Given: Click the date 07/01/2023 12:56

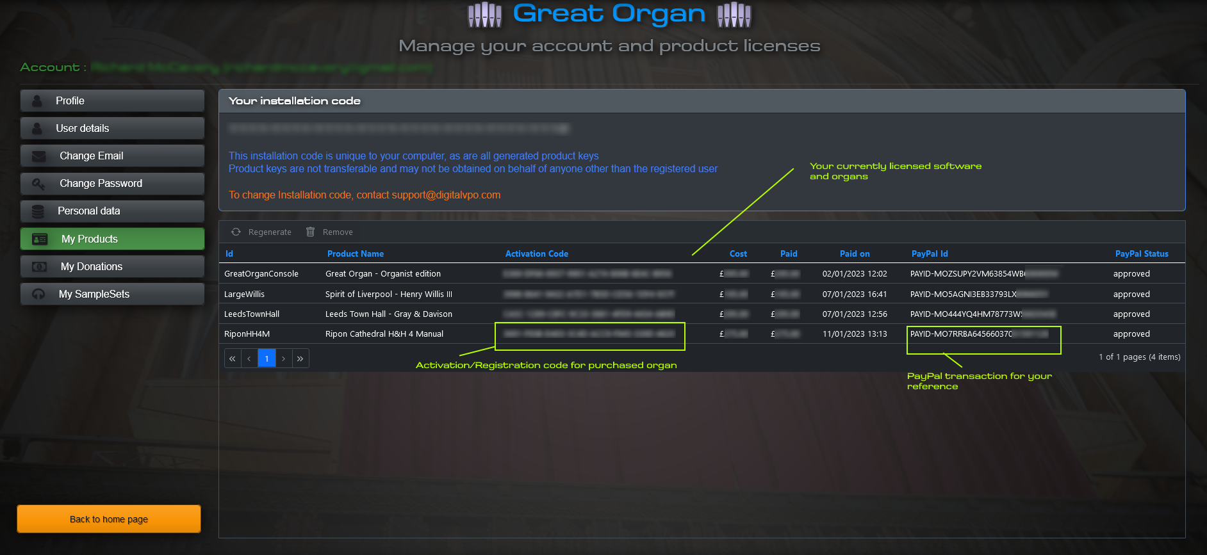Looking at the screenshot, I should pos(855,314).
